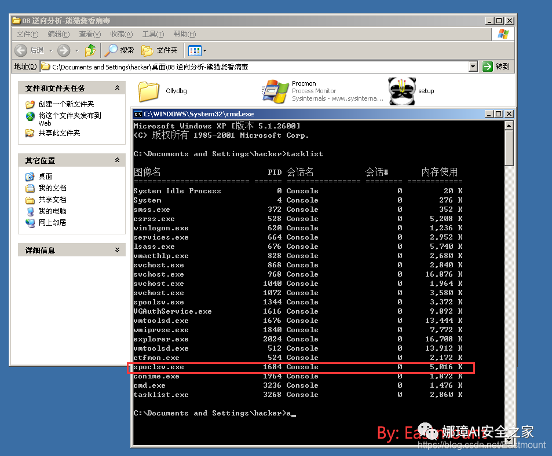Click the cmd.exe title bar icon
This screenshot has height=456, width=552.
pyautogui.click(x=138, y=114)
